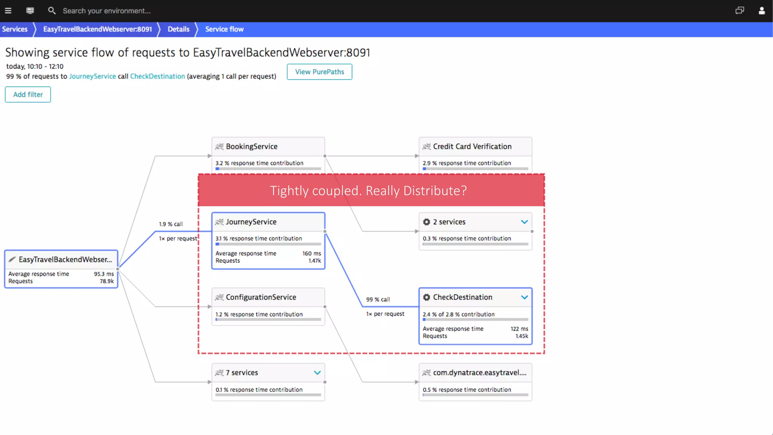Screen dimensions: 773x435
Task: Open the hamburger navigation menu
Action: click(x=8, y=11)
